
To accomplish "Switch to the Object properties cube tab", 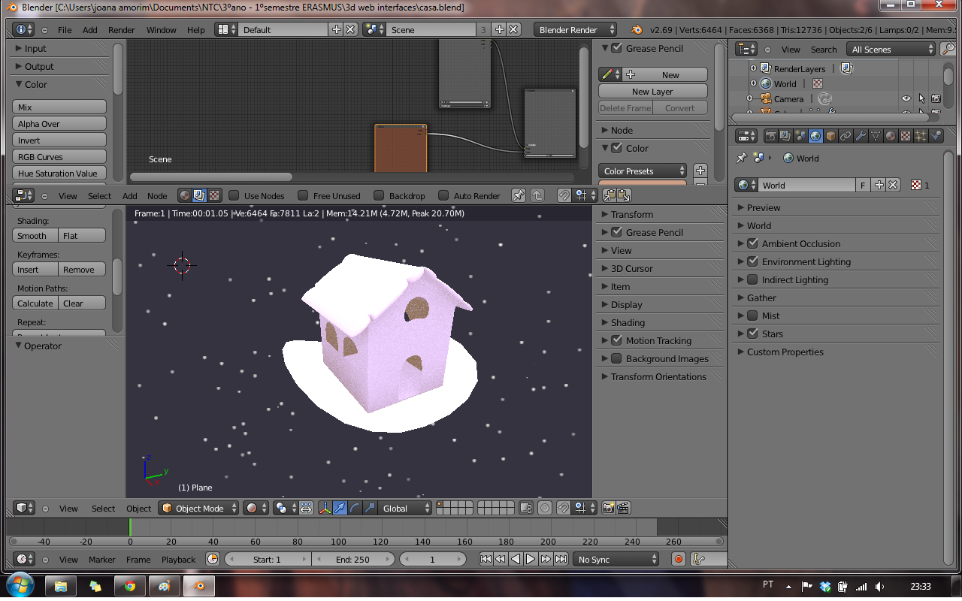I will 830,136.
